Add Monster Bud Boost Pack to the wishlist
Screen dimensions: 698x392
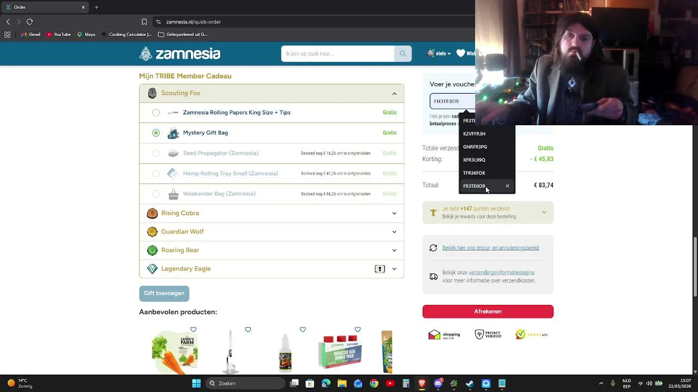[357, 330]
